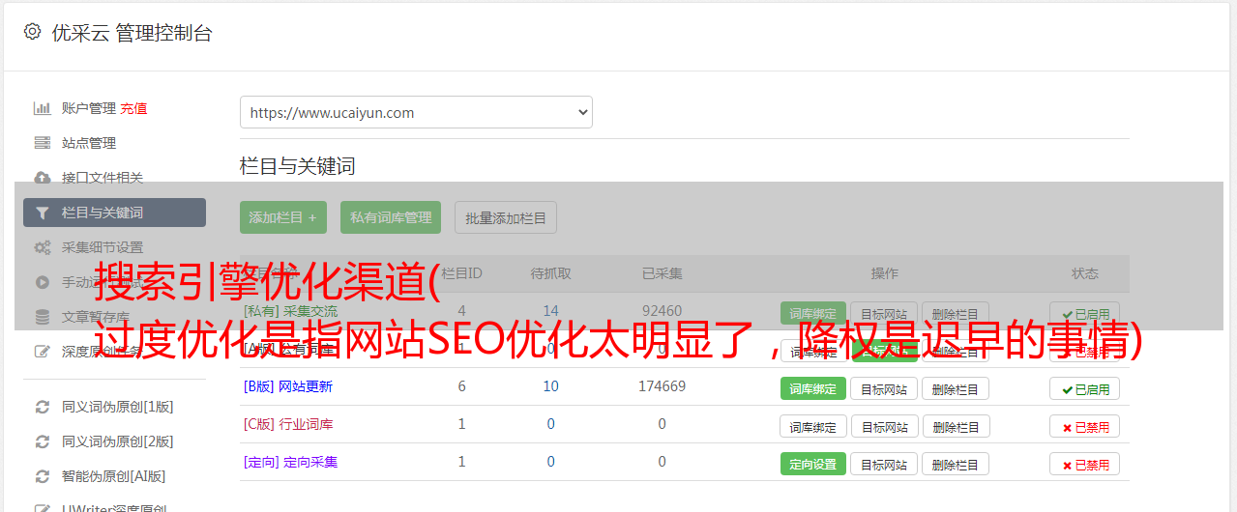Screen dimensions: 1237x512
Task: Open the site dropdown showing https://www.ucaiyun.com
Action: click(416, 112)
